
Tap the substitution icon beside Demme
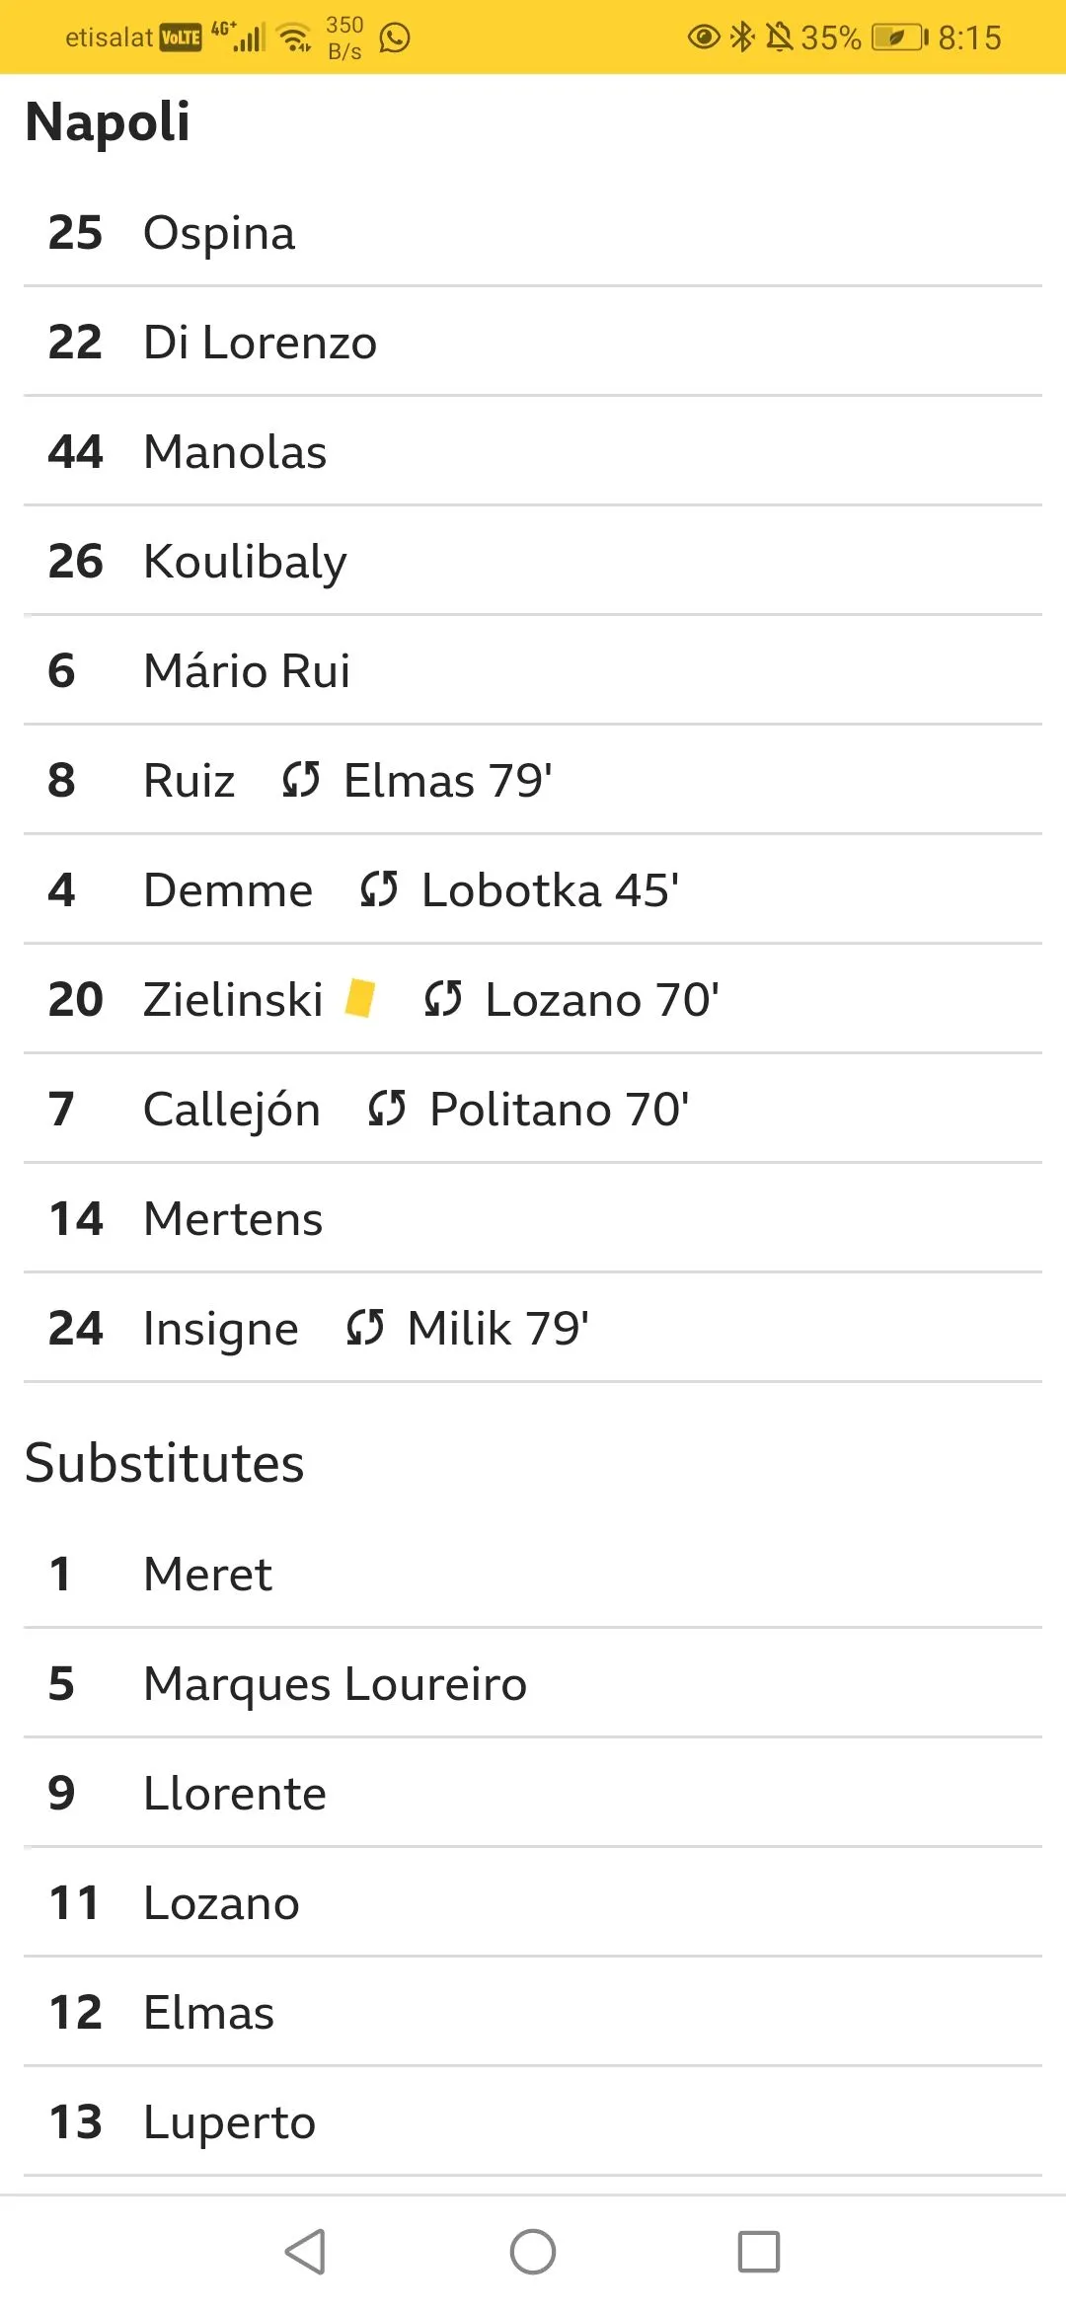[379, 889]
